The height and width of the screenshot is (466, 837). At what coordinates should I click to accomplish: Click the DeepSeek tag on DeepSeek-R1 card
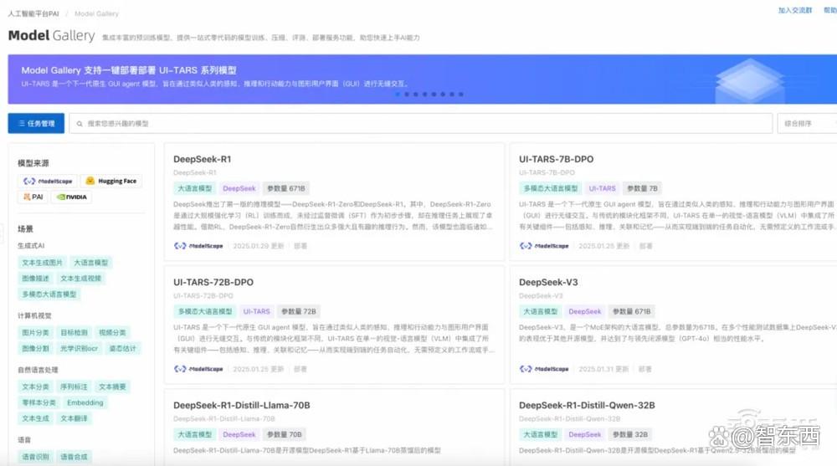[x=239, y=188]
